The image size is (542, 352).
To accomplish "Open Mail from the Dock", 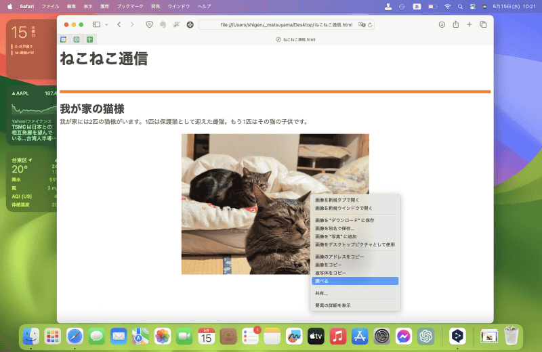I will point(119,336).
